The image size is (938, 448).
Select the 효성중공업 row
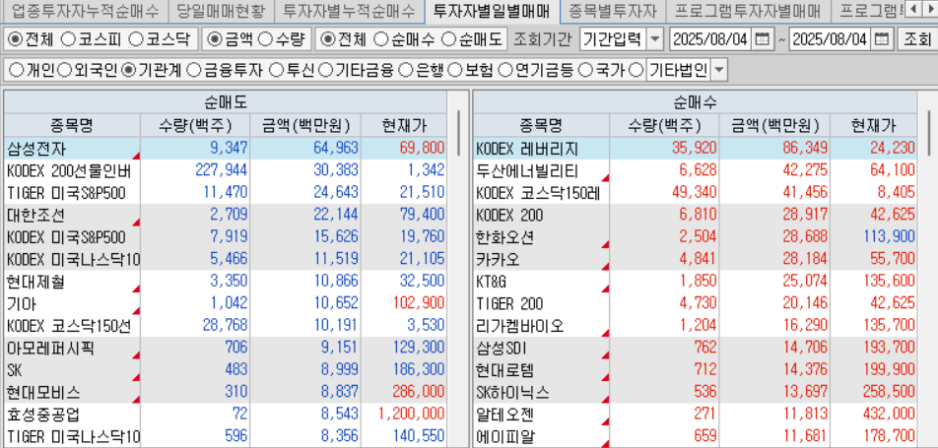225,414
